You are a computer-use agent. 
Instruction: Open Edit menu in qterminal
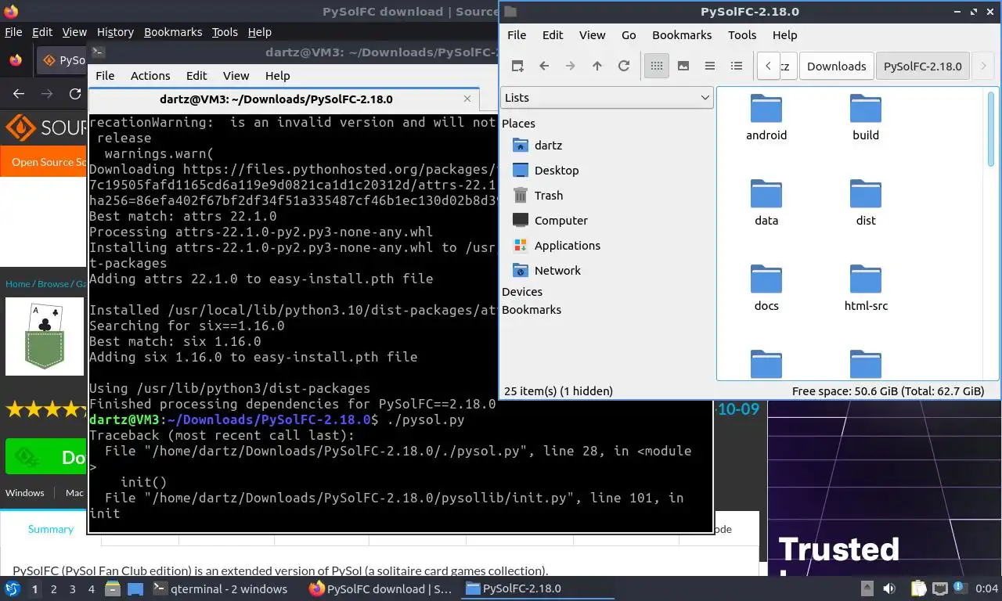[x=196, y=76]
